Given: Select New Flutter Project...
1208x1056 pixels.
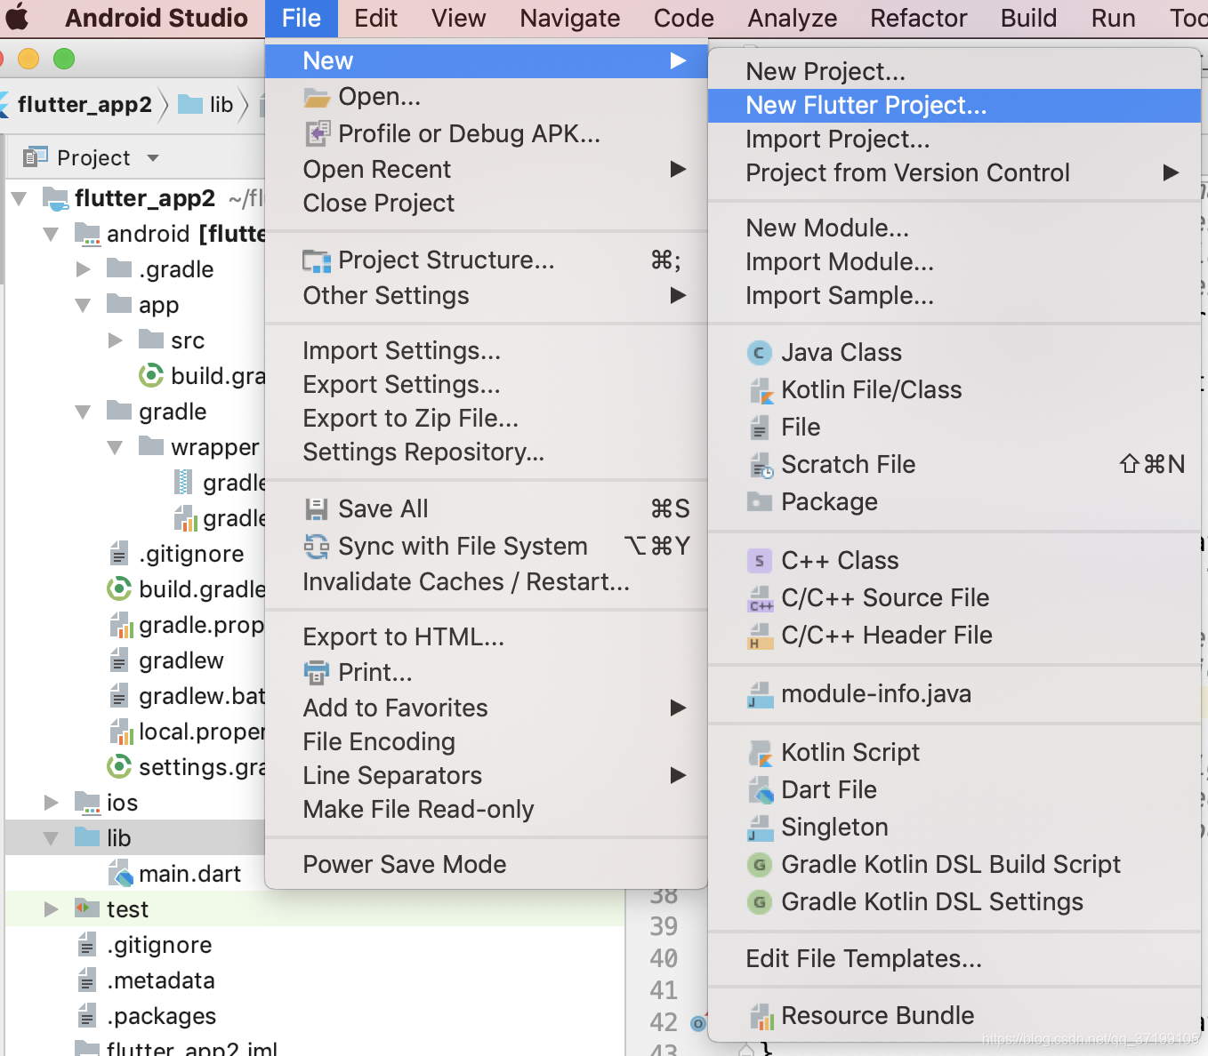Looking at the screenshot, I should 954,105.
